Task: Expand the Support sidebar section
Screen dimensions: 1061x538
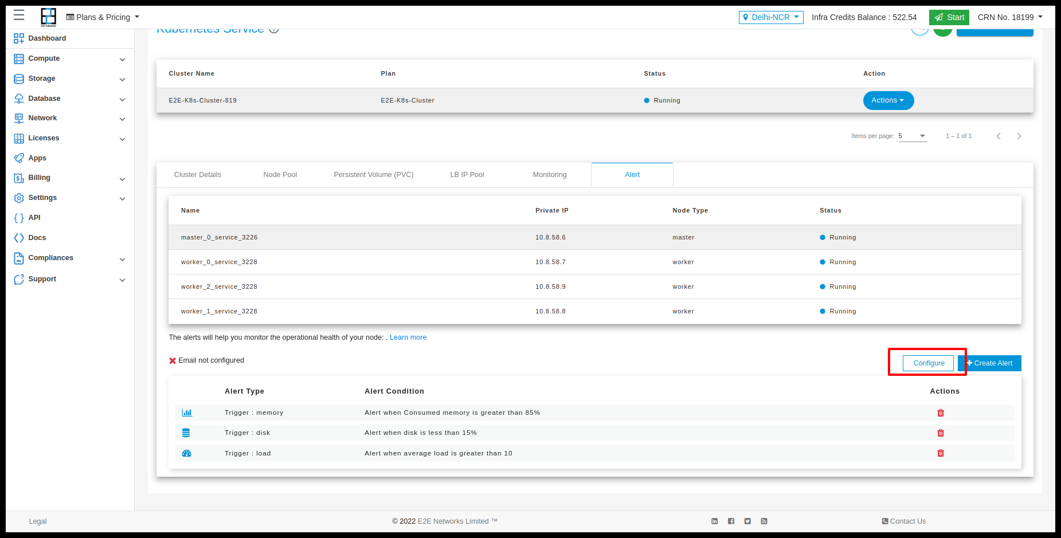Action: tap(122, 280)
